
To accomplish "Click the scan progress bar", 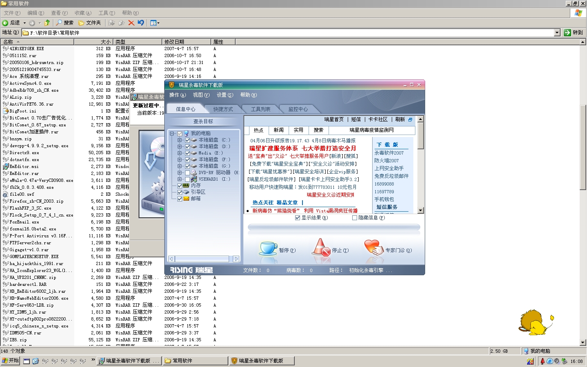I will 334,228.
